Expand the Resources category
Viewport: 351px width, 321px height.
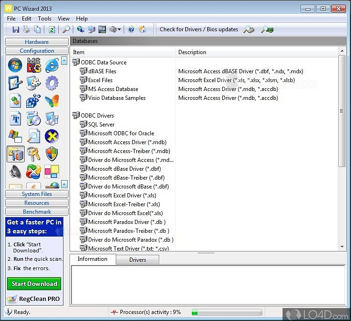click(37, 203)
